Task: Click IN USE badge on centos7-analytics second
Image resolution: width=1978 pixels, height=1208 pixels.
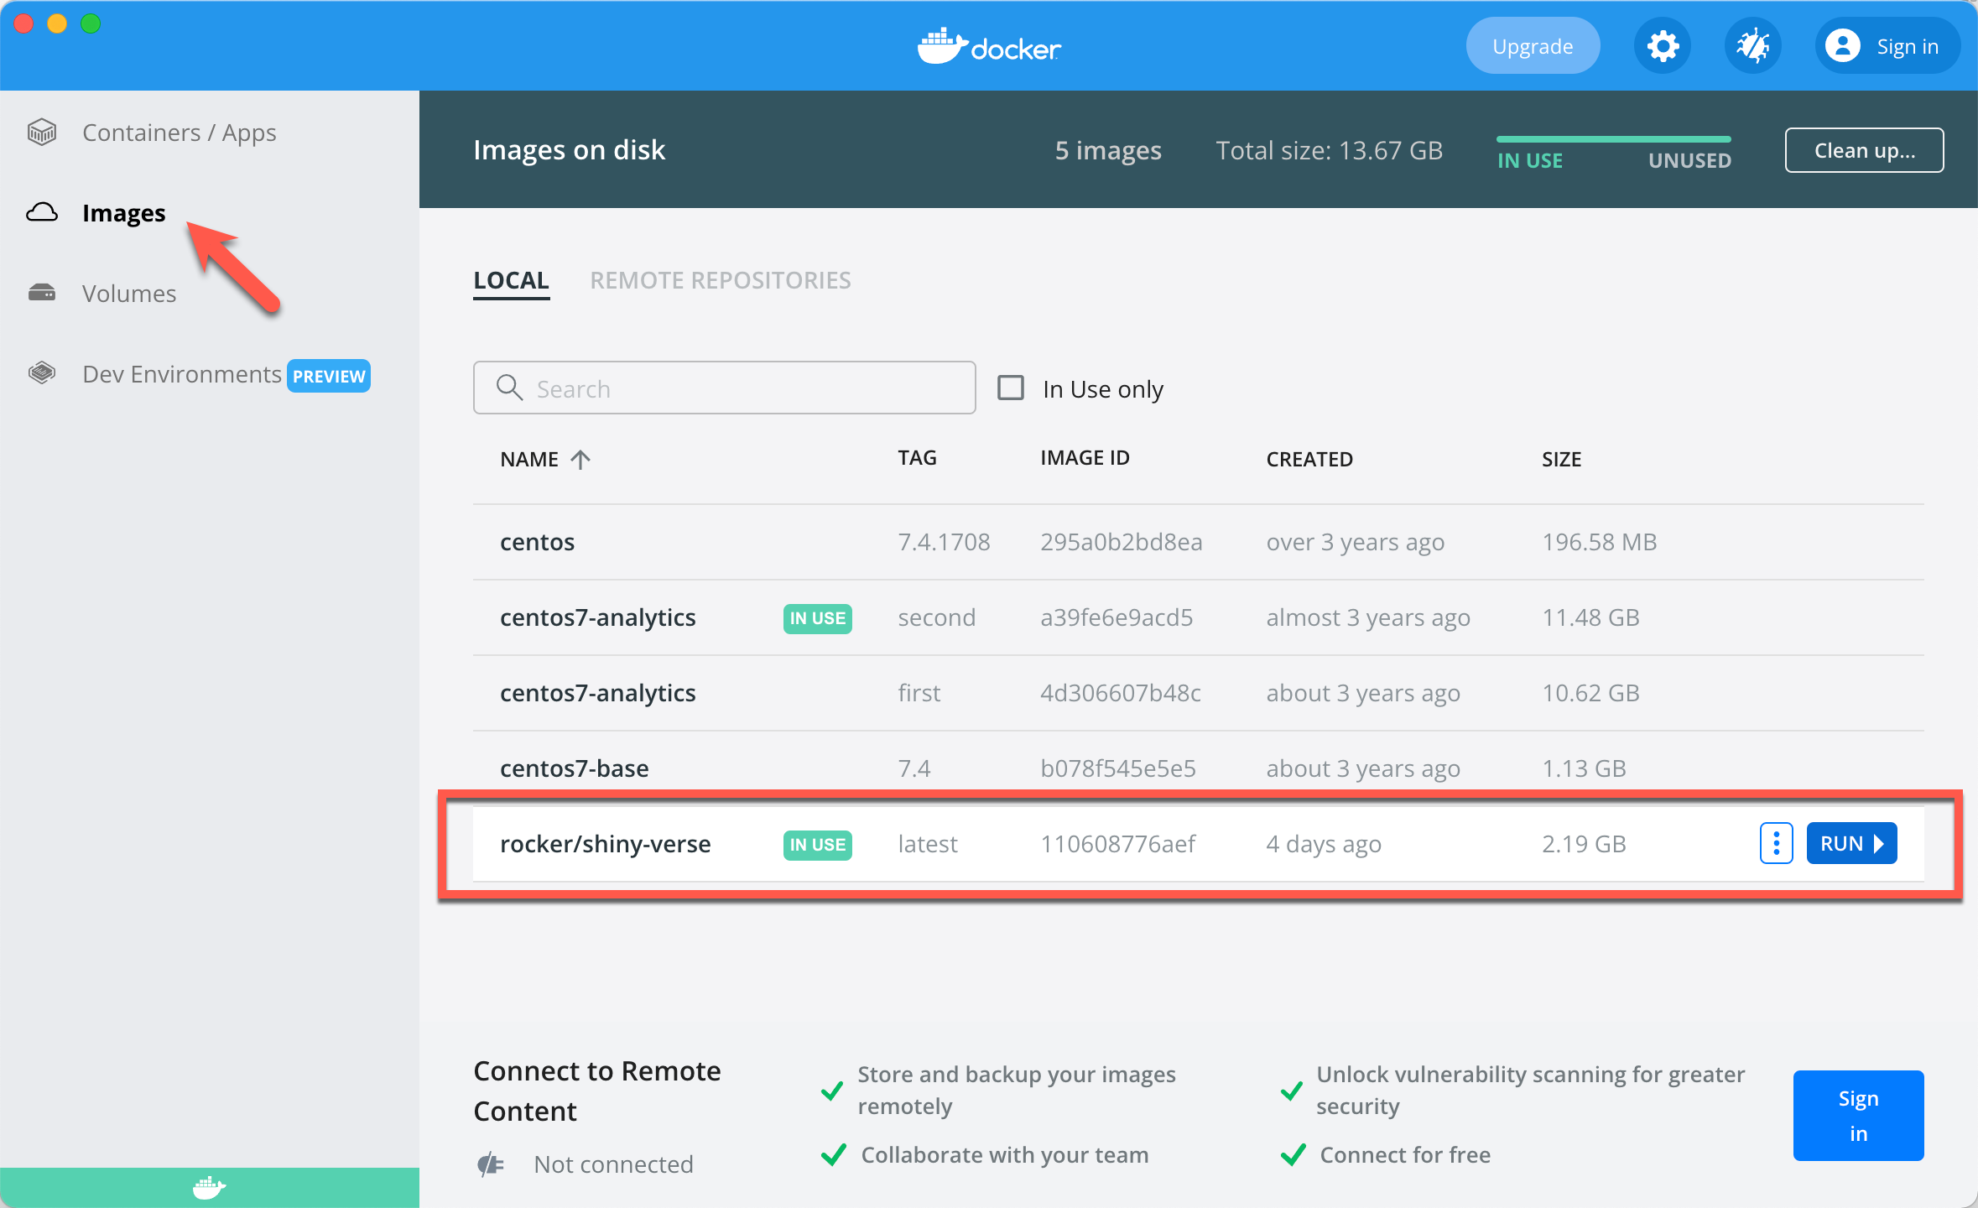Action: pyautogui.click(x=817, y=618)
